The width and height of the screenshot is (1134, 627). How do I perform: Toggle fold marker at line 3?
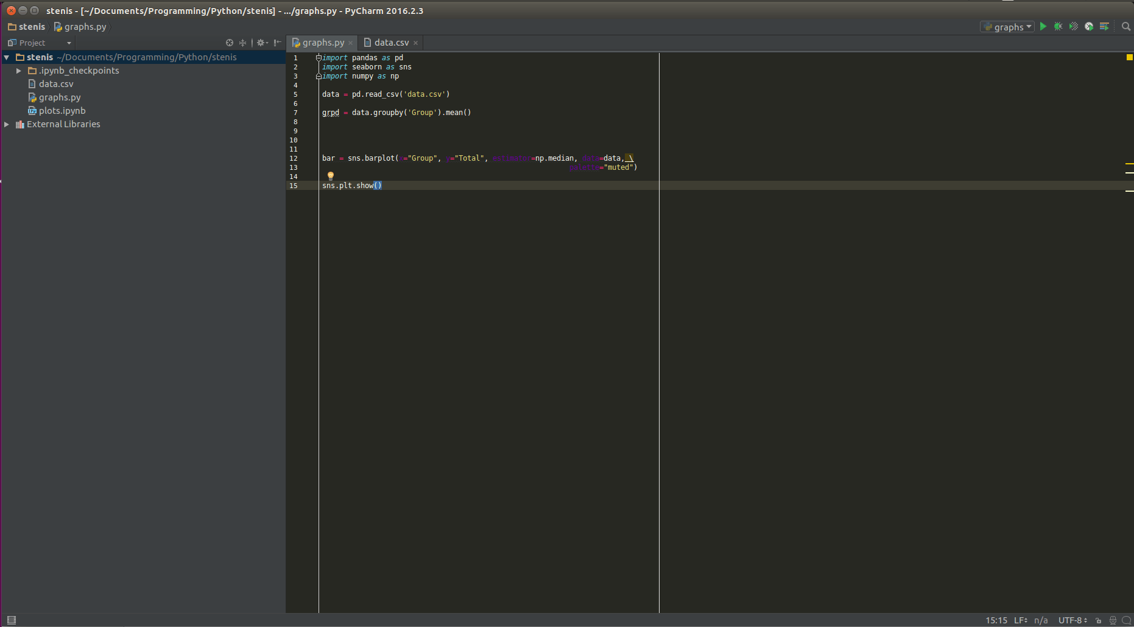[x=319, y=76]
